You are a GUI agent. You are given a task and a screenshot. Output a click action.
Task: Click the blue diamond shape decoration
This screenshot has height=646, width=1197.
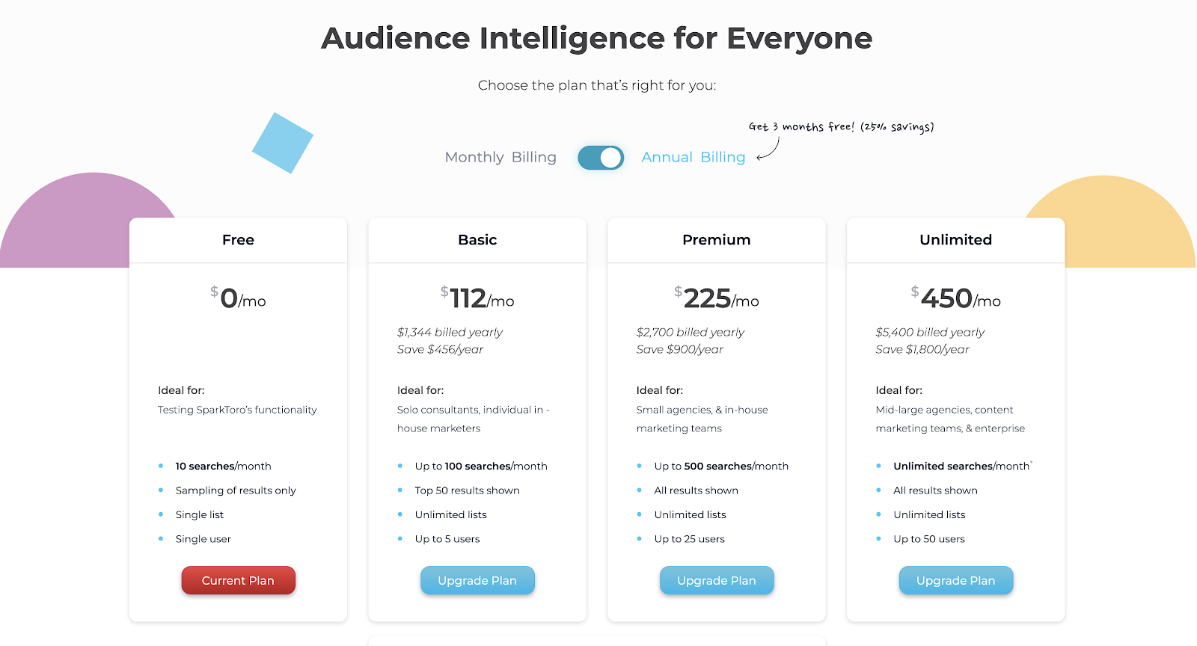tap(283, 143)
